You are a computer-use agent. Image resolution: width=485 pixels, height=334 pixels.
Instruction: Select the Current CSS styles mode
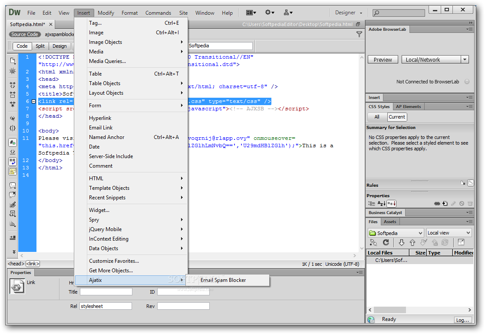click(x=397, y=117)
